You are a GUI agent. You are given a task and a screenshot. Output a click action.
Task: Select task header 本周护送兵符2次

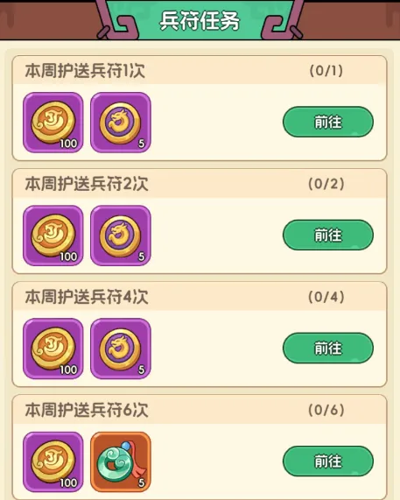[87, 184]
